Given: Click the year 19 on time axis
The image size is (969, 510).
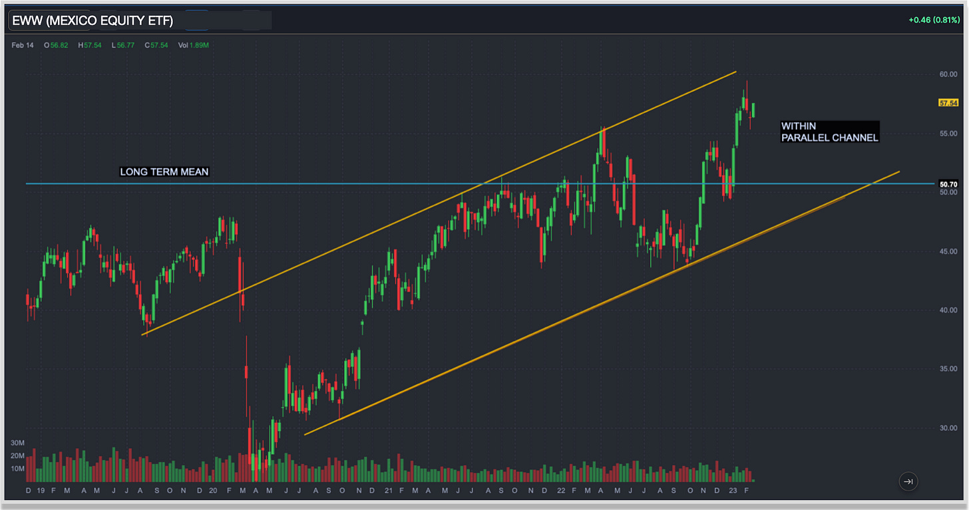Looking at the screenshot, I should 41,490.
